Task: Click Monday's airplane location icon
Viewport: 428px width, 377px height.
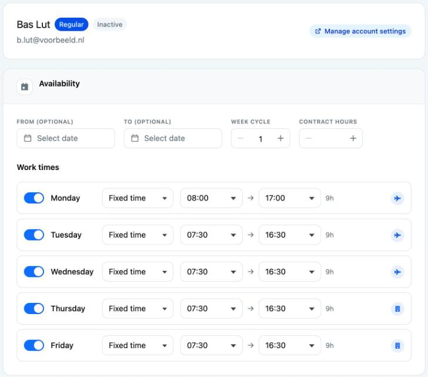Action: [x=397, y=198]
